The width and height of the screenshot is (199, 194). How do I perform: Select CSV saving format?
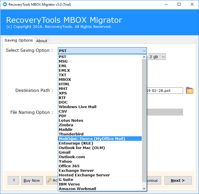[100, 112]
